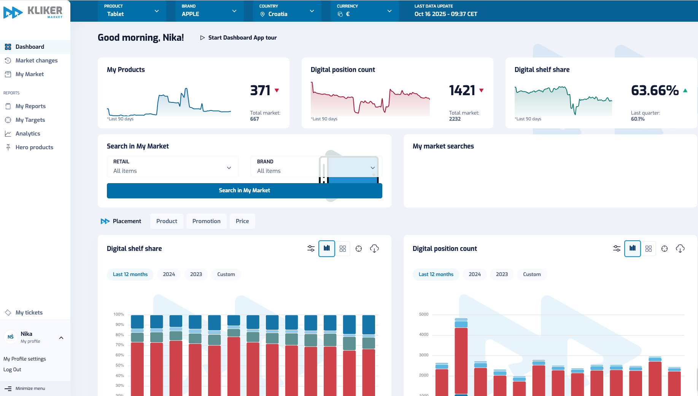Viewport: 698px width, 396px height.
Task: Open My Targets in the sidebar
Action: [x=30, y=120]
